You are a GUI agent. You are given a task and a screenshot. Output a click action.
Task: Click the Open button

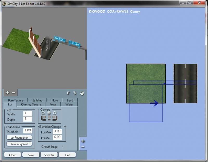pyautogui.click(x=12, y=155)
